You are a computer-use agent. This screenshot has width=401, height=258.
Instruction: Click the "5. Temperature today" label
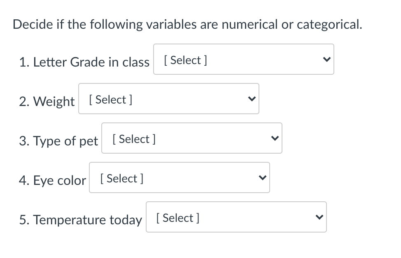click(80, 220)
